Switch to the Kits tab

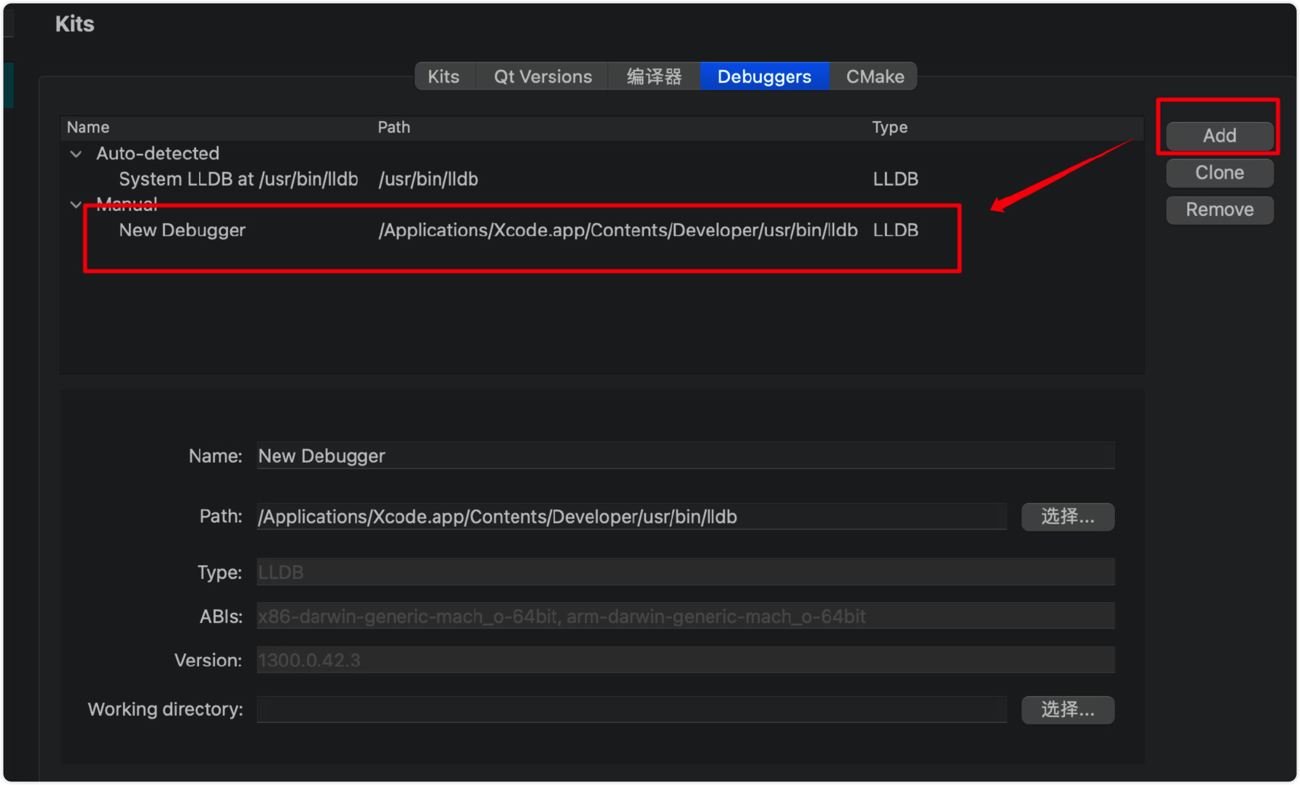pos(444,76)
